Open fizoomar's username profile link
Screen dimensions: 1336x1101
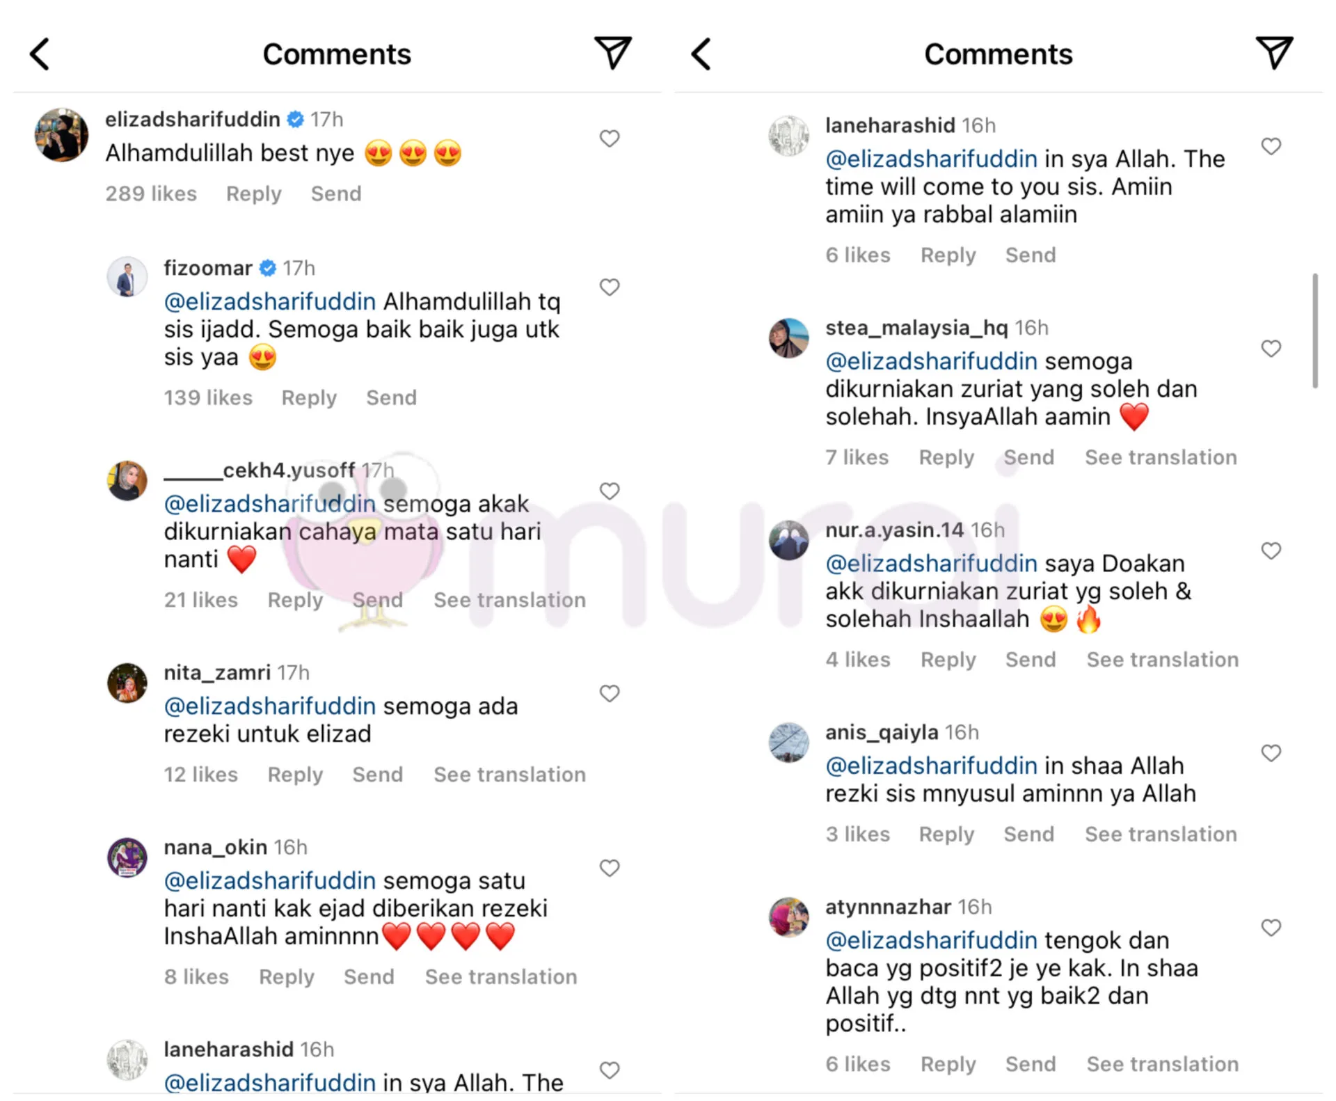point(208,268)
